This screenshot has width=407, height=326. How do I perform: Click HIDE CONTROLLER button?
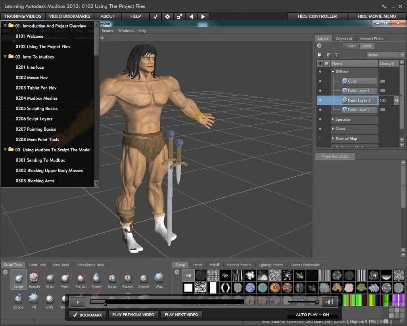point(317,16)
